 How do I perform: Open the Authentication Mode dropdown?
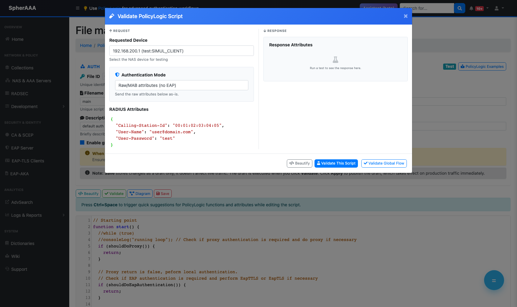pos(182,85)
